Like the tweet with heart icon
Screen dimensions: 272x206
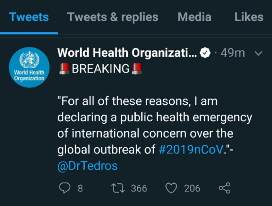(x=171, y=188)
